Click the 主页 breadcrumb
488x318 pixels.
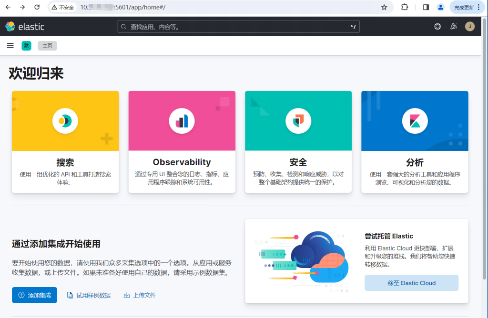(x=47, y=46)
